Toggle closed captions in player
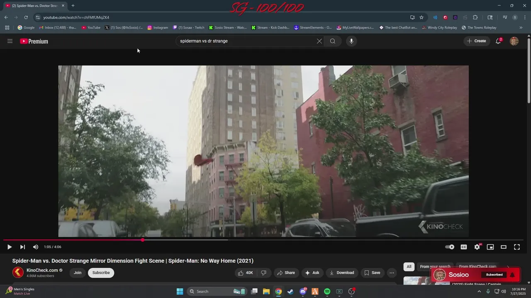Screen dimensions: 531x298 click(464, 247)
